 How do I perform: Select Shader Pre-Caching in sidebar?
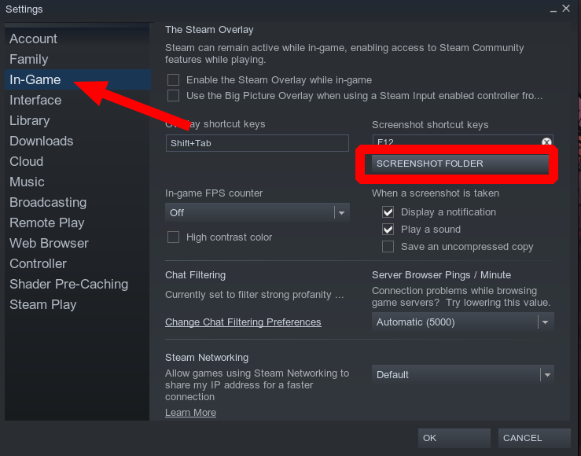pyautogui.click(x=68, y=284)
